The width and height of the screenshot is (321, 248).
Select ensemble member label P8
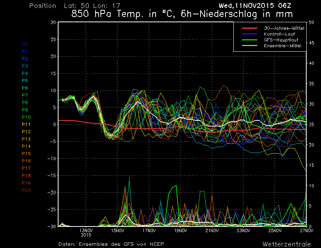[25, 103]
